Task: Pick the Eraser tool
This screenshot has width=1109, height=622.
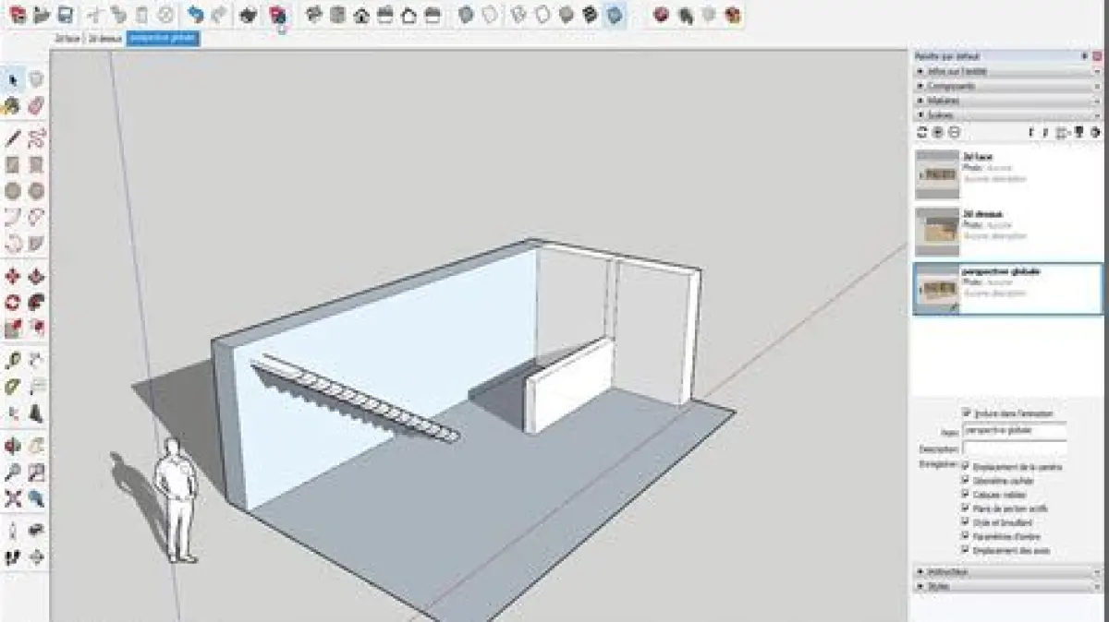Action: click(x=36, y=106)
